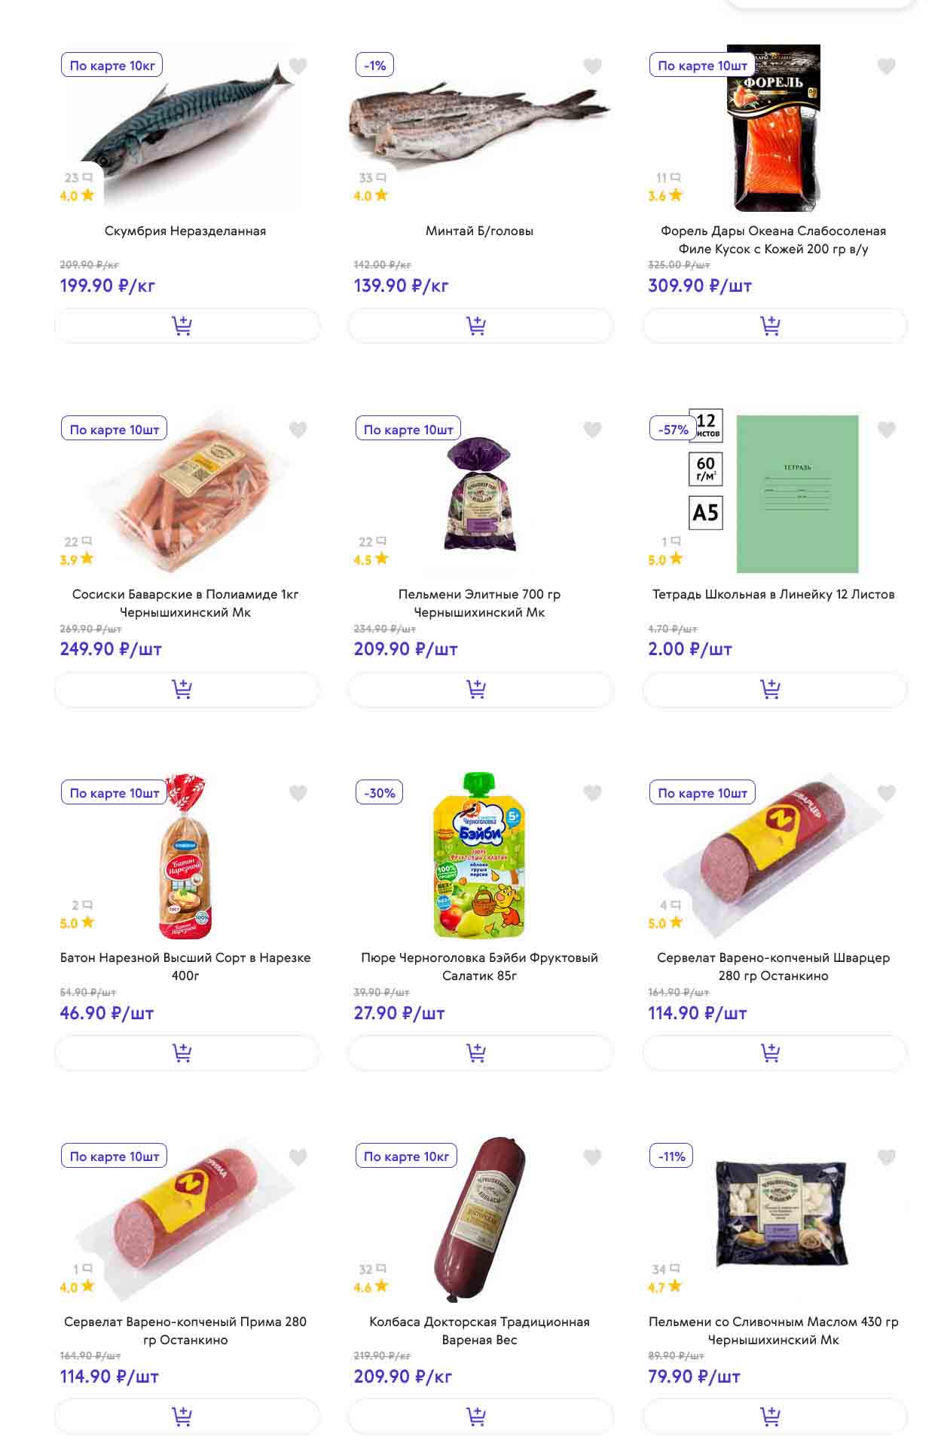
Task: Open the green Тетрадь notebook image
Action: click(797, 494)
